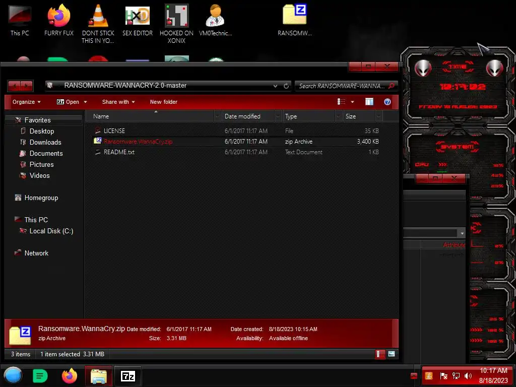Click the Explorer help icon
516x387 pixels.
click(x=388, y=102)
